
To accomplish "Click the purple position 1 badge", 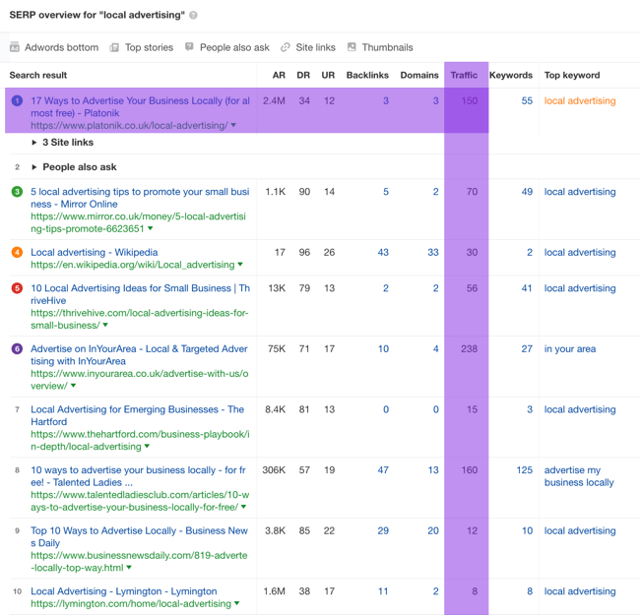I will tap(17, 101).
